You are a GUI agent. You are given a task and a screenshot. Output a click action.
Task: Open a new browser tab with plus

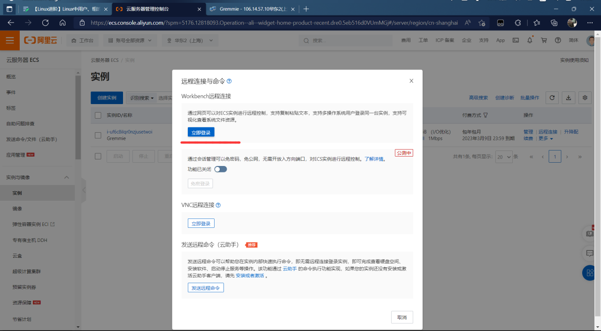(x=306, y=9)
